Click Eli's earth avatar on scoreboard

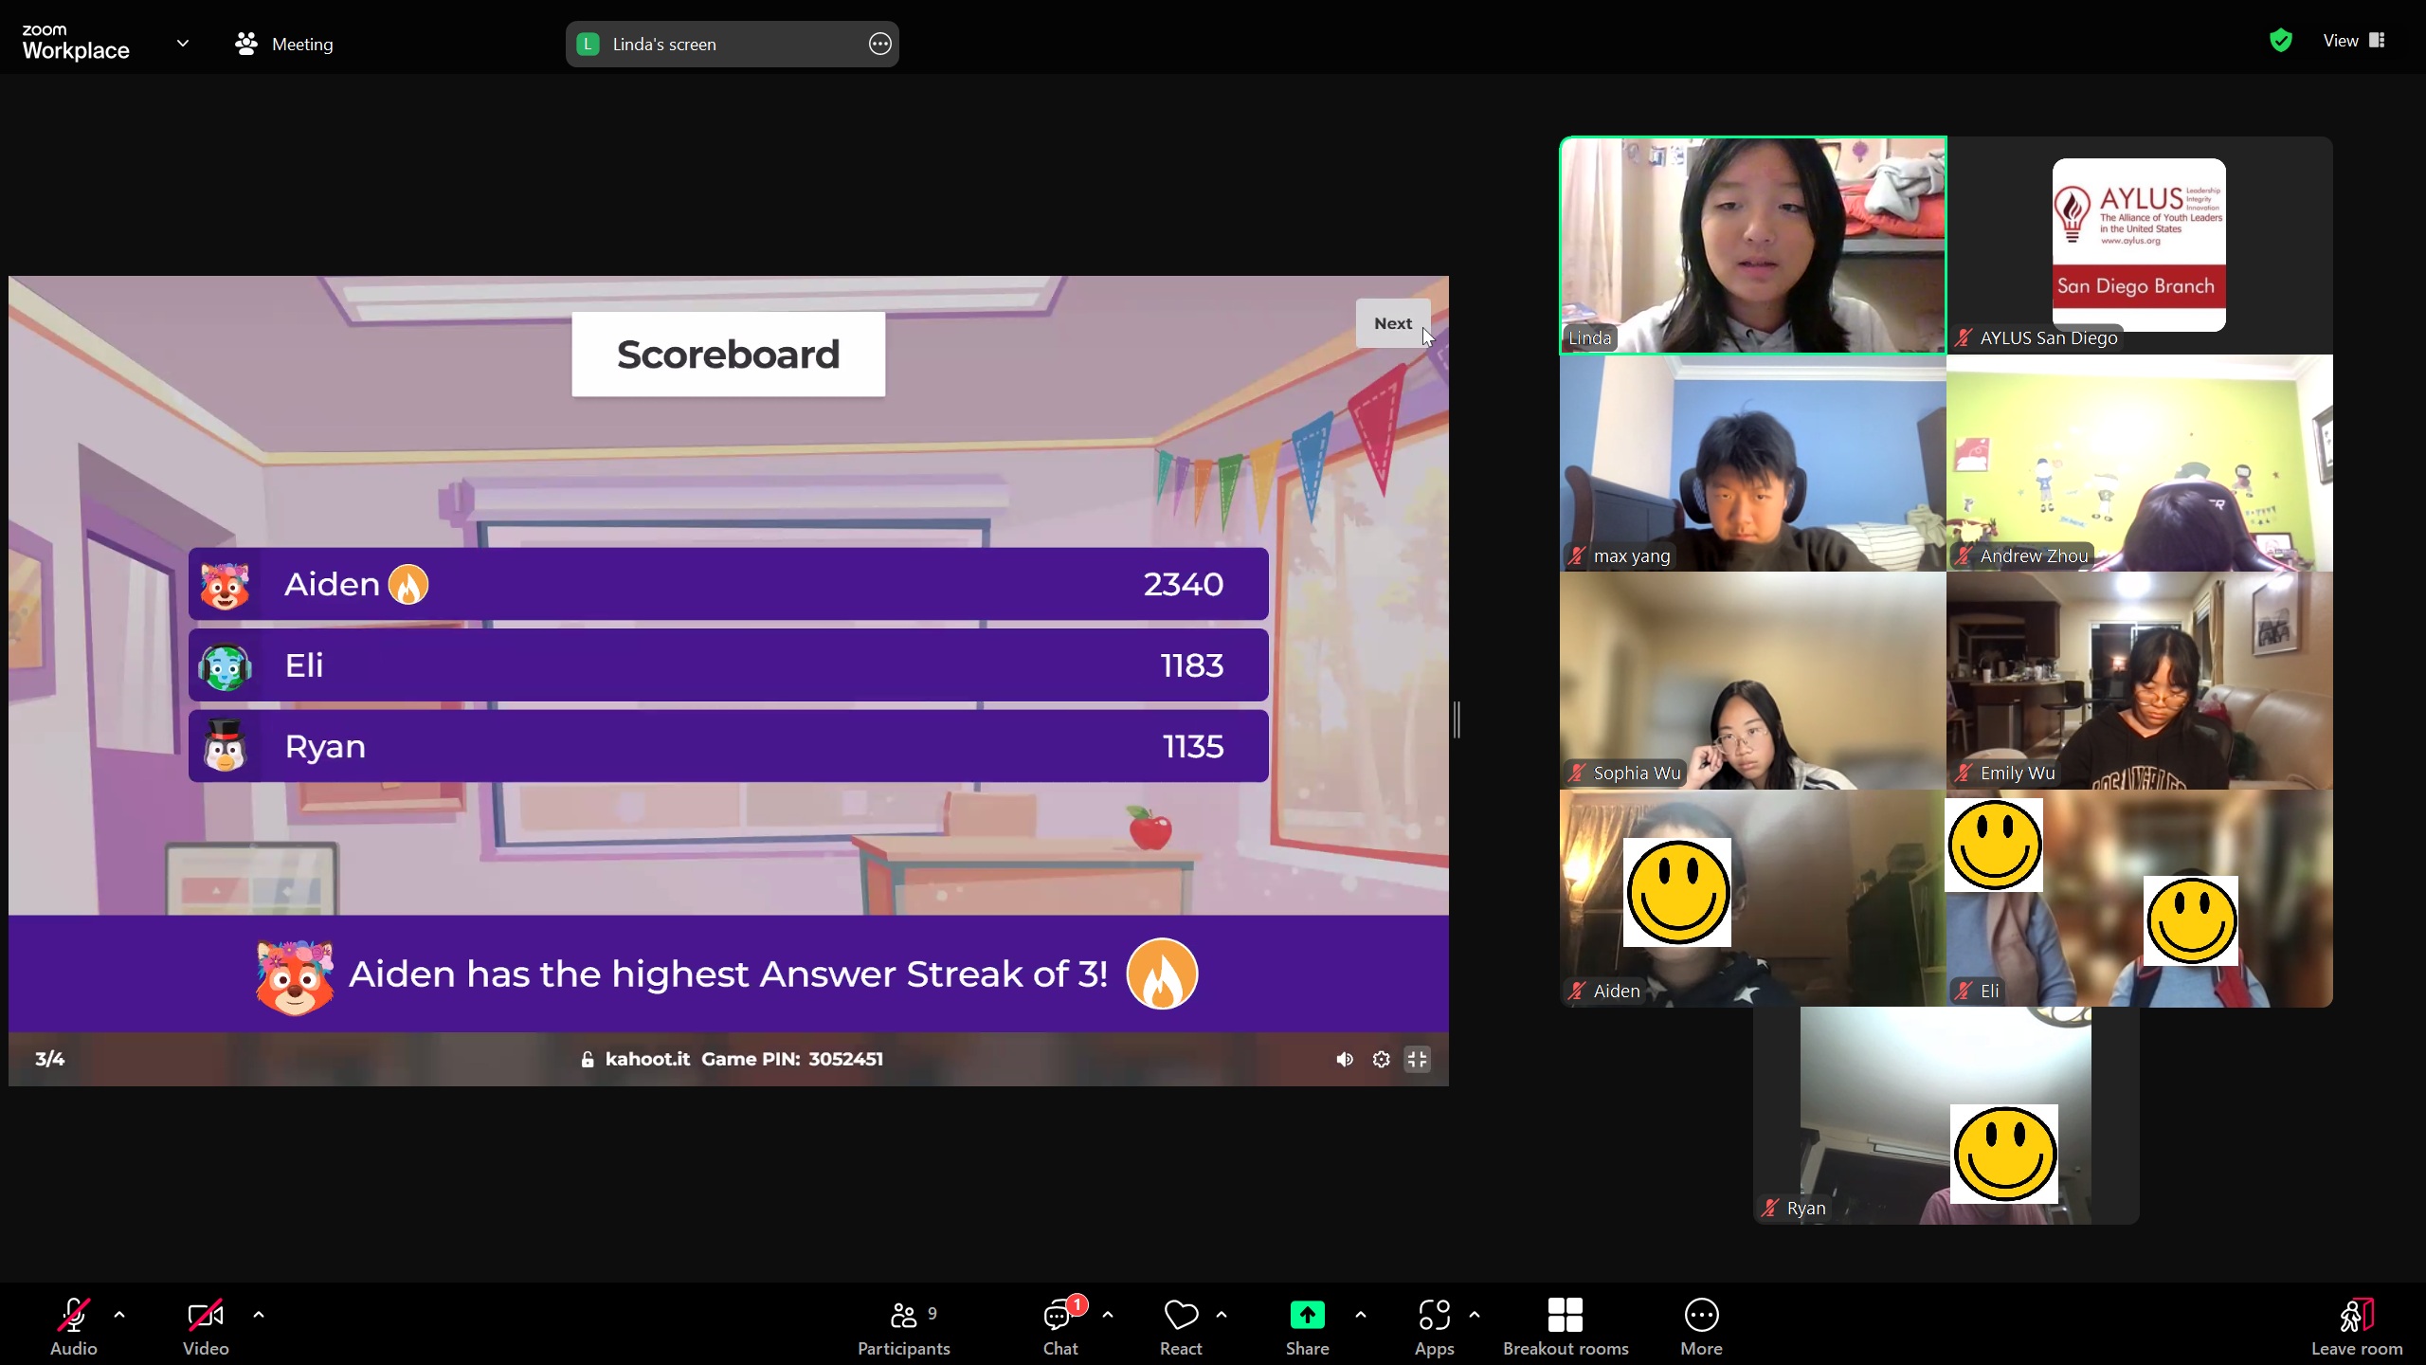coord(225,666)
